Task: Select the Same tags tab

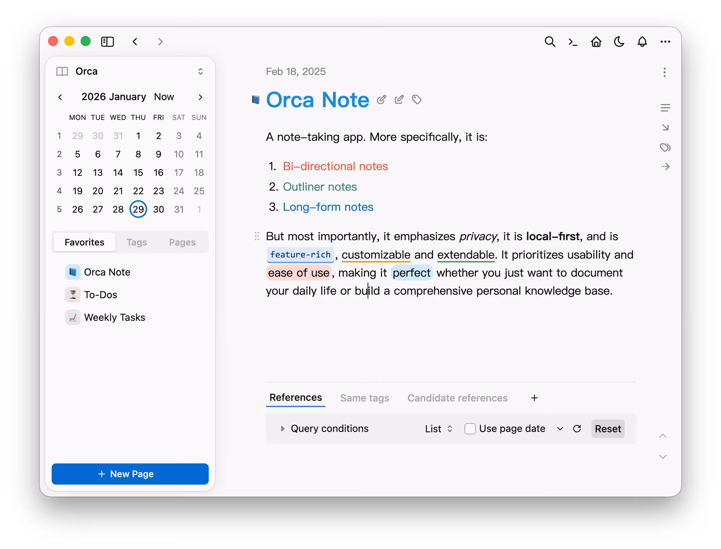Action: pos(364,398)
